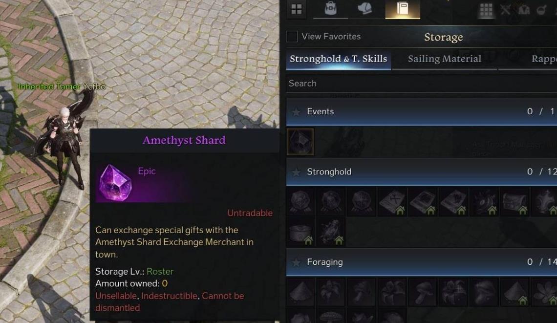The height and width of the screenshot is (323, 557).
Task: Collapse the Stronghold category header
Action: 421,172
